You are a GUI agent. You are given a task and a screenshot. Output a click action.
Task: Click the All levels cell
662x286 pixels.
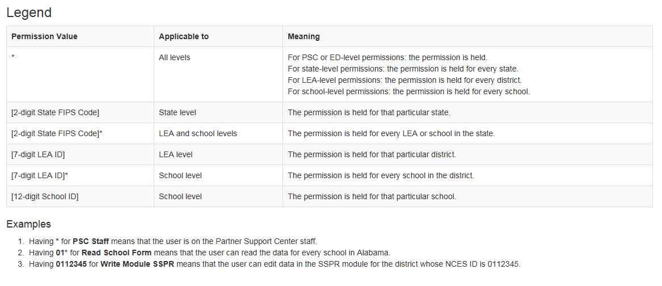click(x=175, y=57)
